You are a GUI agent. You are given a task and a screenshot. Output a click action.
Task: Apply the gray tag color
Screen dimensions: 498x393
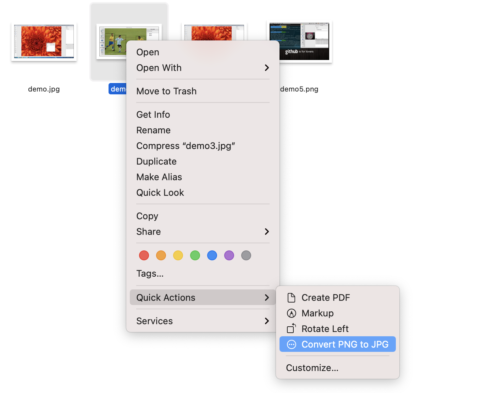pyautogui.click(x=246, y=255)
